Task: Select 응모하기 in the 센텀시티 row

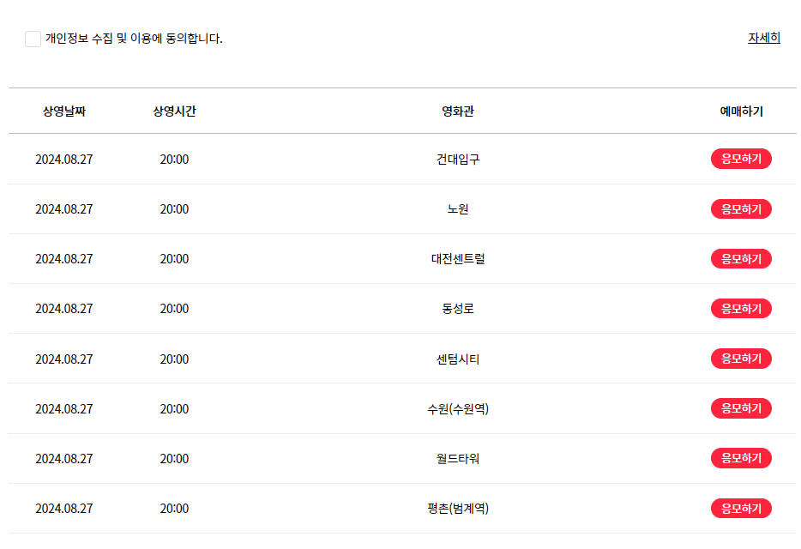Action: click(x=741, y=359)
